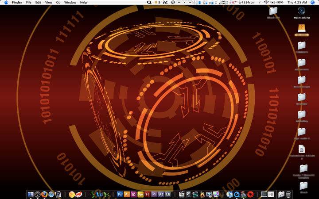This screenshot has width=319, height=199.
Task: Click the 67° temperature readout
Action: pyautogui.click(x=234, y=3)
